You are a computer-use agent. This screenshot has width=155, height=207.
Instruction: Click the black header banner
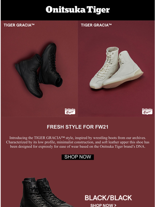click(x=77, y=10)
